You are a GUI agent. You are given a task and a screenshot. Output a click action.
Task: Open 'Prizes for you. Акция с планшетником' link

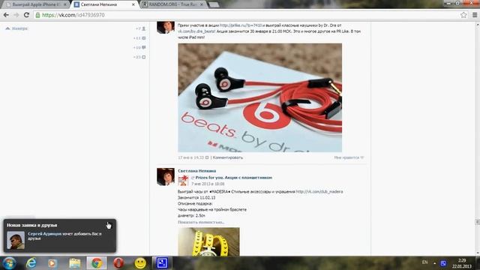pyautogui.click(x=233, y=178)
